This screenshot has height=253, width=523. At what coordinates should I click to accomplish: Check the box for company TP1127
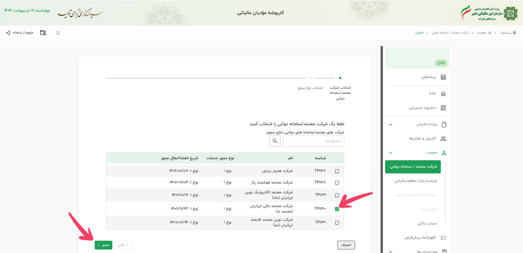click(x=337, y=171)
